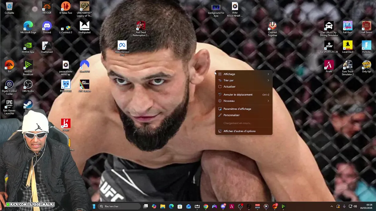Open the Half Sword shortcut
Viewport: 376px width, 211px height.
[x=366, y=28]
